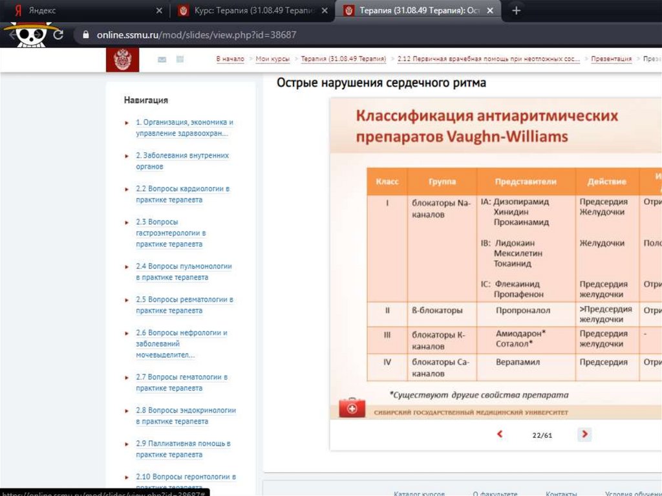Open the calendar grid icon in header

[x=180, y=59]
